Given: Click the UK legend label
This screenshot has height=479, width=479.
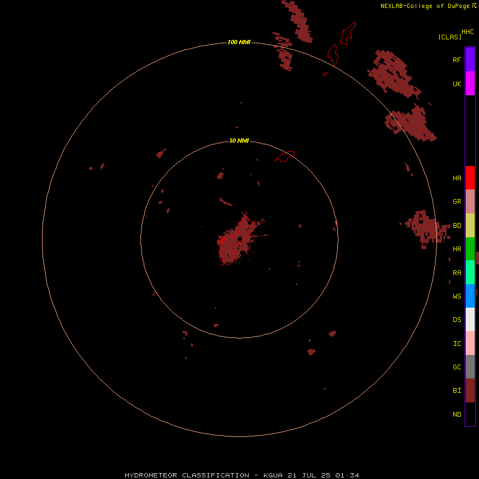Looking at the screenshot, I should click(x=457, y=84).
